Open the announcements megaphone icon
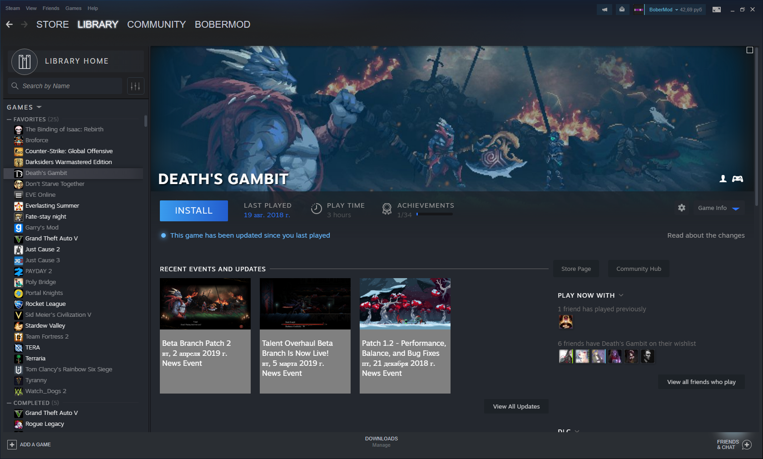Image resolution: width=763 pixels, height=459 pixels. tap(604, 10)
